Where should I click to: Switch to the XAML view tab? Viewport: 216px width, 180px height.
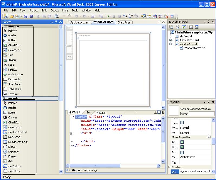coord(101,113)
